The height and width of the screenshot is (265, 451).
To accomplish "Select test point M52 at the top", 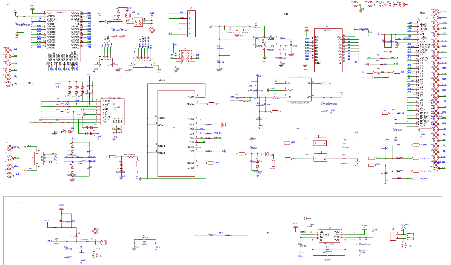I will pos(392,4).
